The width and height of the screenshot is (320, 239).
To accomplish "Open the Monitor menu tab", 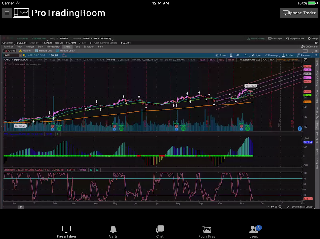I will [x=9, y=47].
